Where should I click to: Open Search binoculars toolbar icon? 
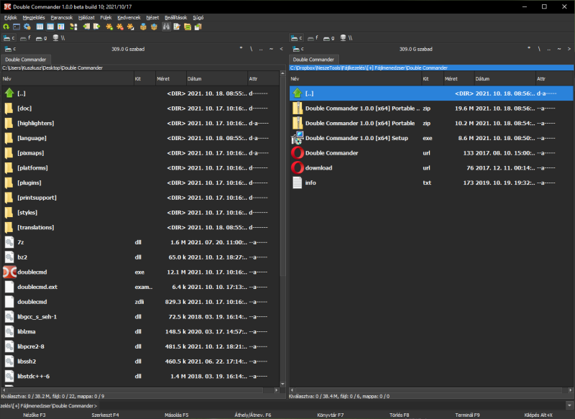[167, 27]
